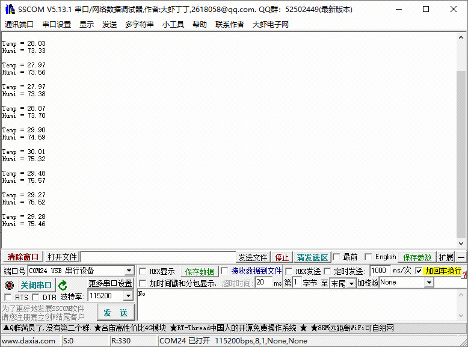Toggle the RTS checkbox
The height and width of the screenshot is (347, 468).
click(8, 297)
